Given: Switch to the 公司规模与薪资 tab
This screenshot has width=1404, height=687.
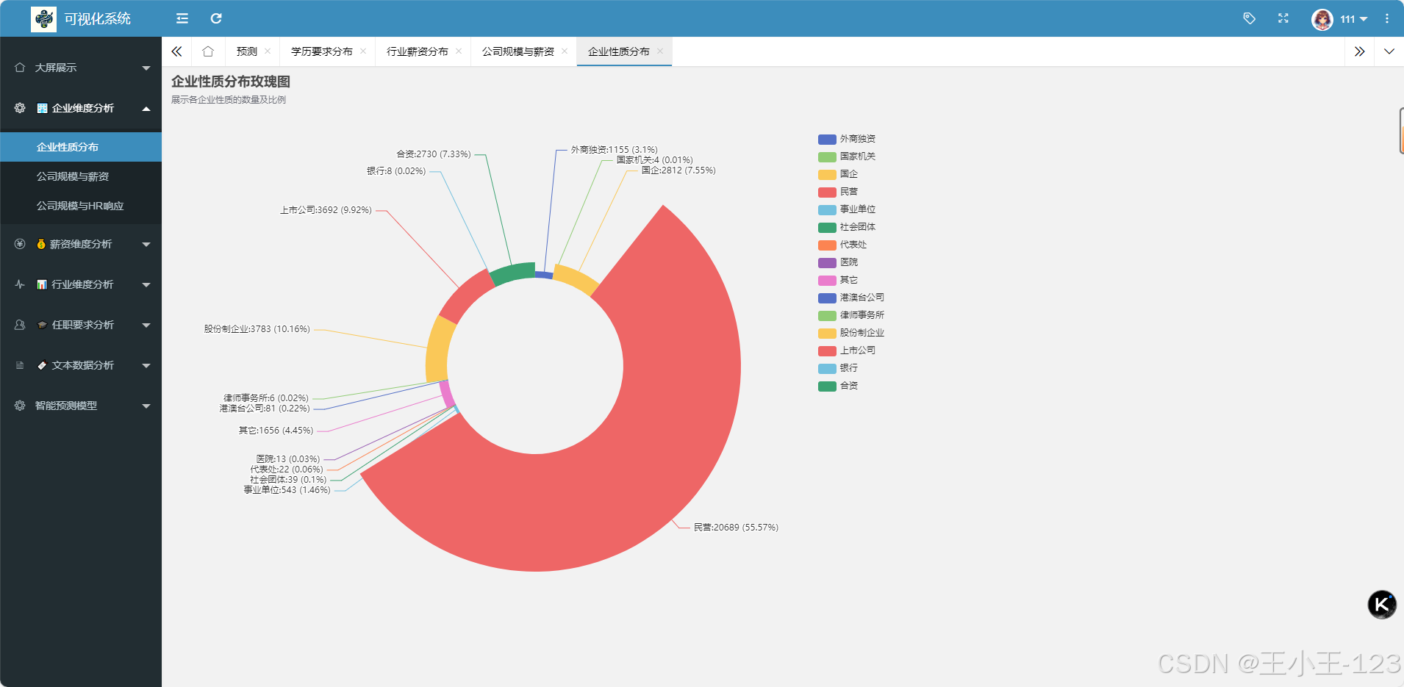Looking at the screenshot, I should 518,51.
